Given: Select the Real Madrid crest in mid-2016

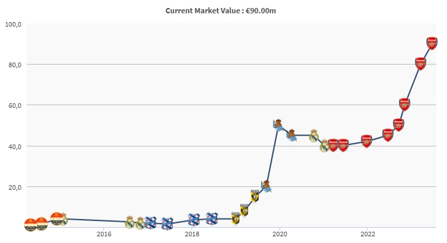Looking at the screenshot, I should 129,222.
